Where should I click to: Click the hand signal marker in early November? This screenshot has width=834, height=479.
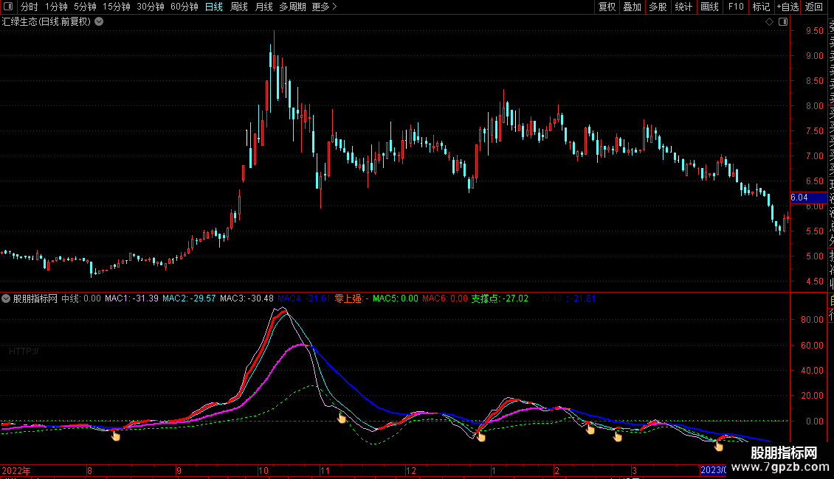pos(342,418)
